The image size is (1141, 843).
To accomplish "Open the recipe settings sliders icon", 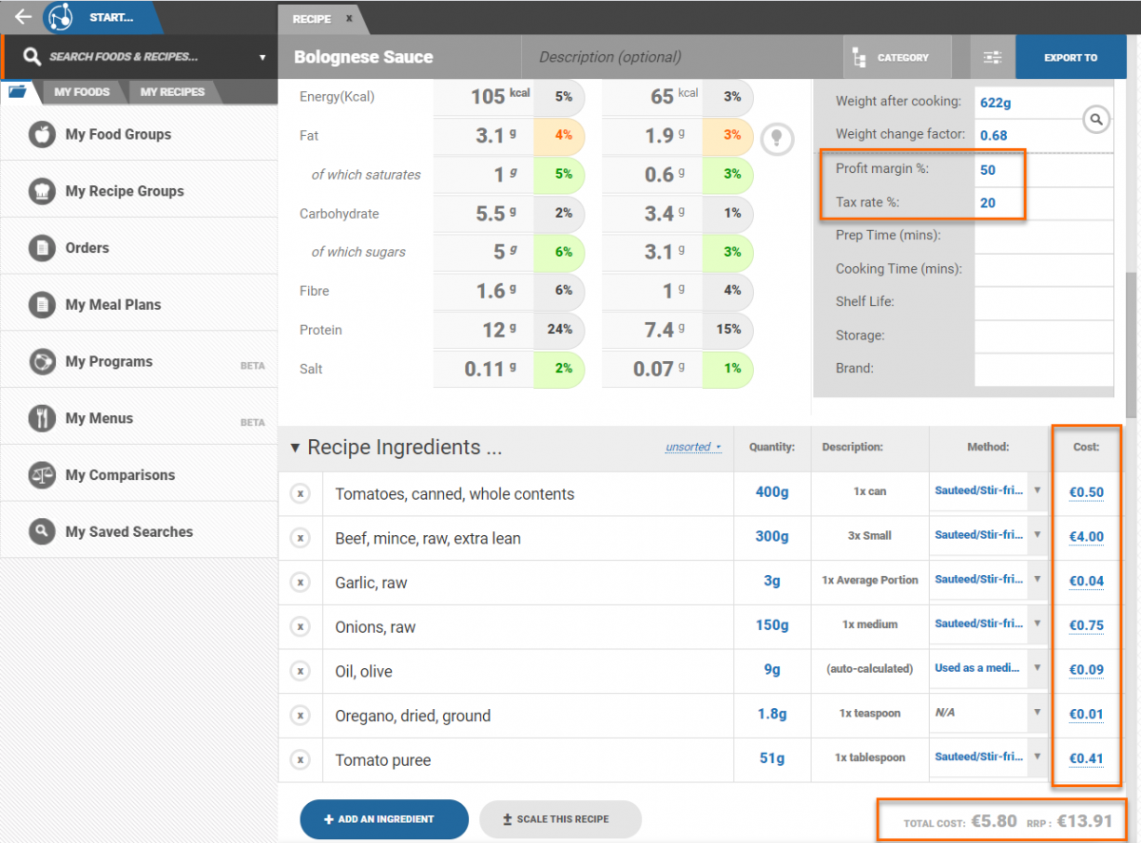I will pyautogui.click(x=992, y=58).
